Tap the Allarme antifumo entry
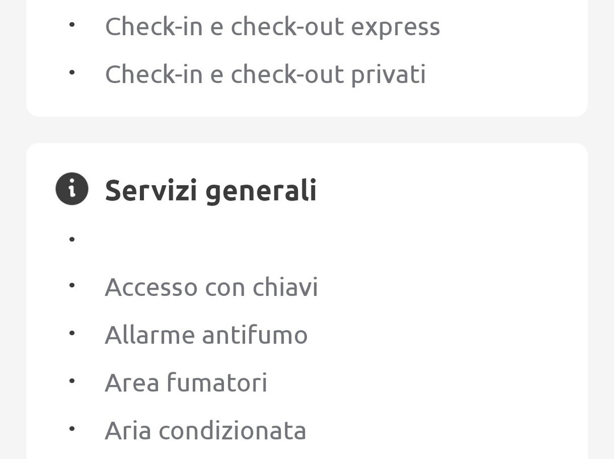The image size is (614, 459). click(206, 335)
